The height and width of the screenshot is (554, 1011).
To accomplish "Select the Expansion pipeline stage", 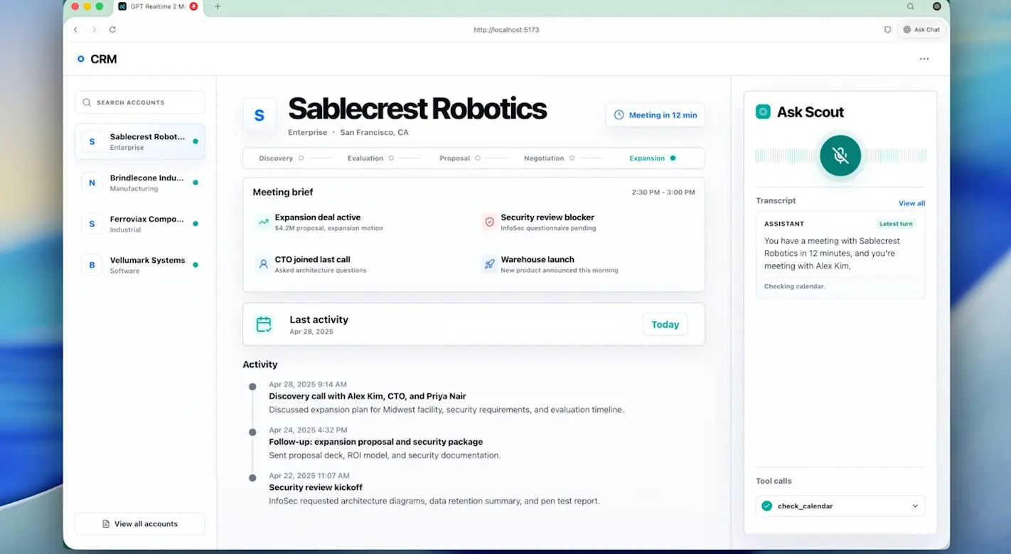I will pos(652,158).
